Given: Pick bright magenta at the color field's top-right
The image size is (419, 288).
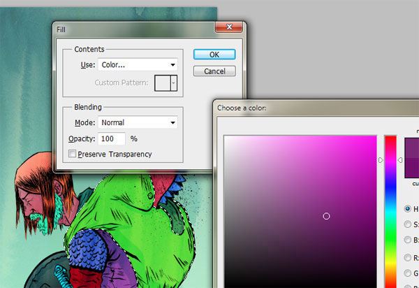Looking at the screenshot, I should click(x=374, y=138).
